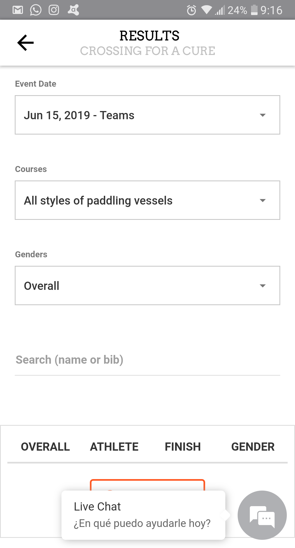
Task: Tap the battery status icon
Action: (x=254, y=10)
